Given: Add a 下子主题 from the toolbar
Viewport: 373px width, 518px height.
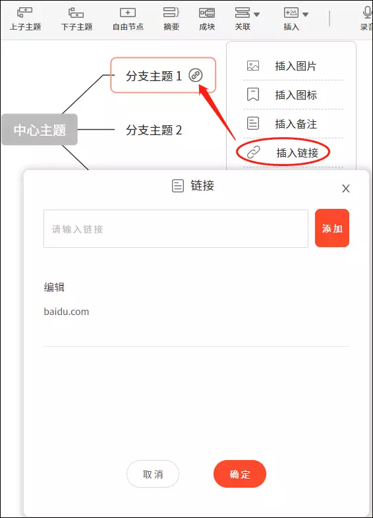Looking at the screenshot, I should pos(76,13).
